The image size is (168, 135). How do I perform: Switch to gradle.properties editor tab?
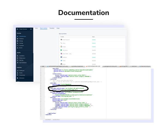(78, 66)
